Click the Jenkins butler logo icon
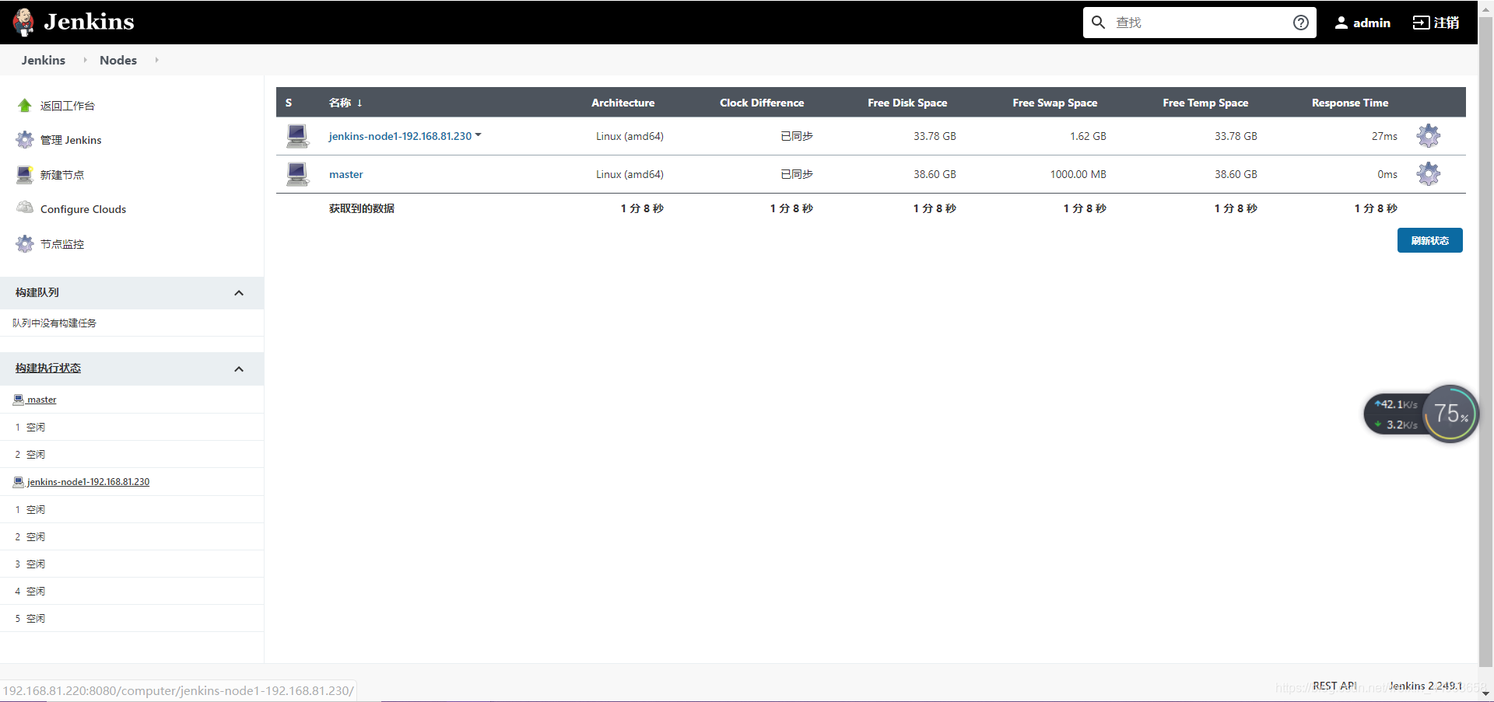 (23, 22)
